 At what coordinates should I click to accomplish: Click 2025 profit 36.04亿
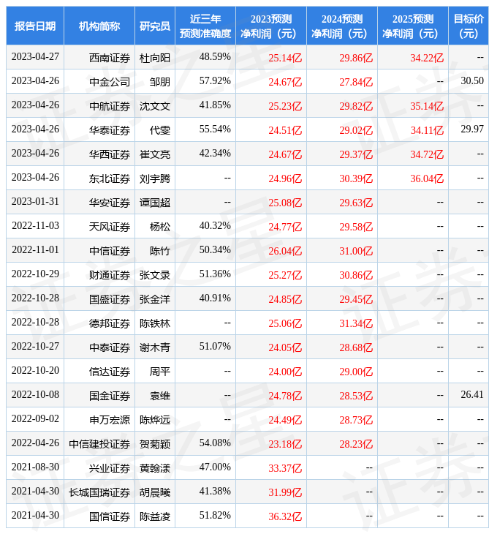pyautogui.click(x=427, y=178)
